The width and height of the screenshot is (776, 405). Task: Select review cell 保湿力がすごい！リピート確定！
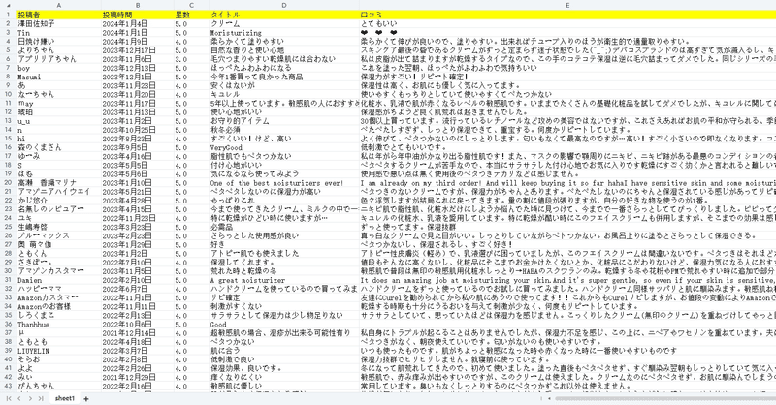(567, 77)
